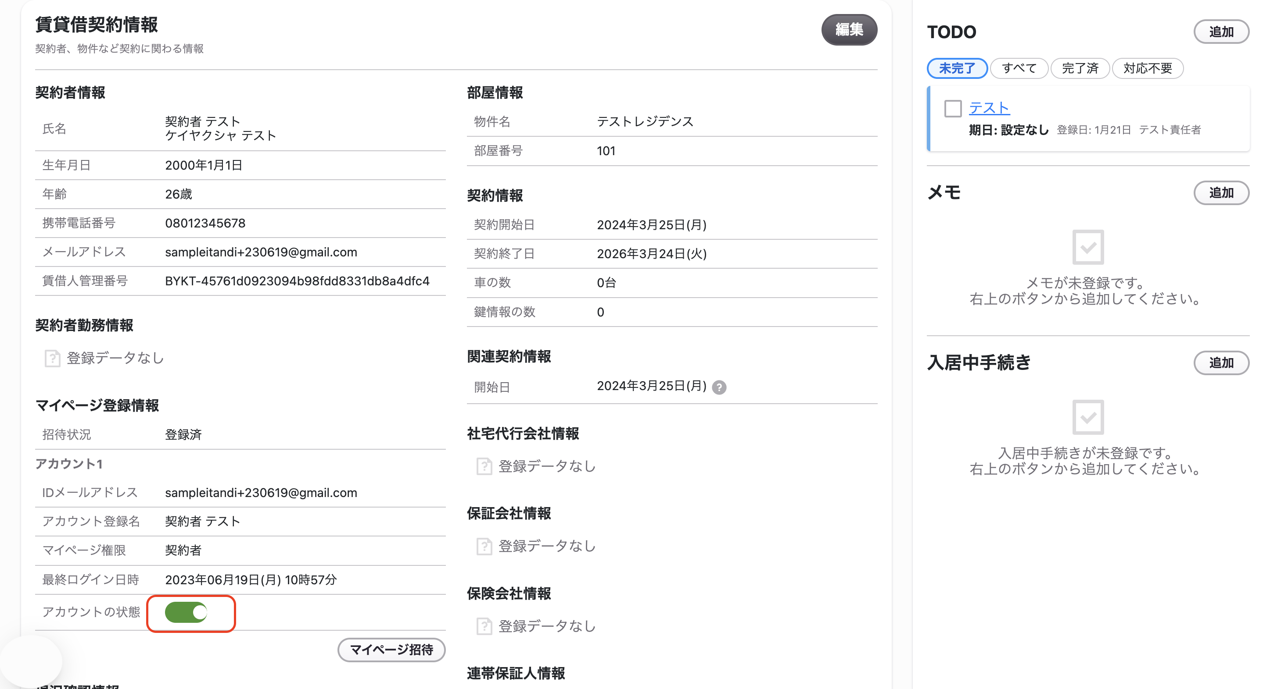Click the 賃借人管理番号 value starting BYKT-45761d

[297, 281]
